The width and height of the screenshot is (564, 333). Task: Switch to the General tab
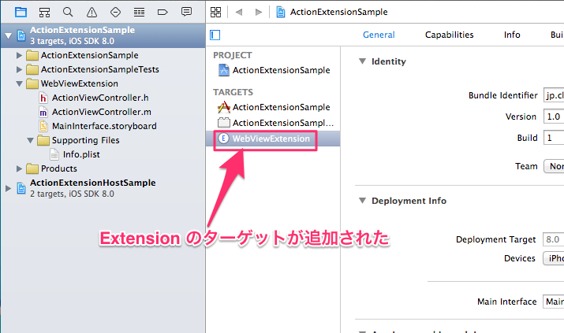coord(379,35)
